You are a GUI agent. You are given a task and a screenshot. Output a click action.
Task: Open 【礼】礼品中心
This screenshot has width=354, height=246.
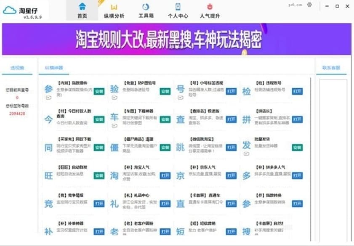click(x=165, y=204)
